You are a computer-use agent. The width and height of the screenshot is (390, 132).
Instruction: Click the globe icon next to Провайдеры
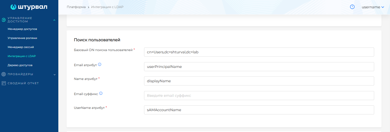[4, 74]
